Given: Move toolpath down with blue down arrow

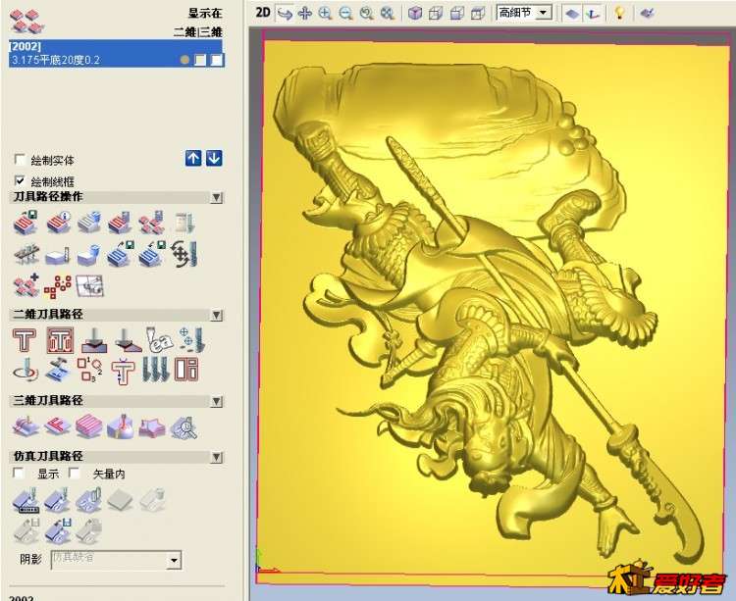Looking at the screenshot, I should [214, 159].
